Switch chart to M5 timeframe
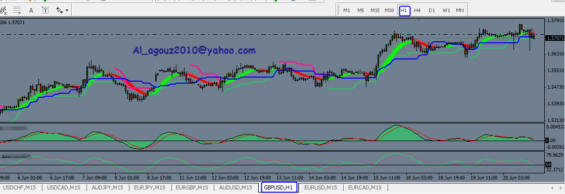Viewport: 565px width, 194px height. (361, 11)
